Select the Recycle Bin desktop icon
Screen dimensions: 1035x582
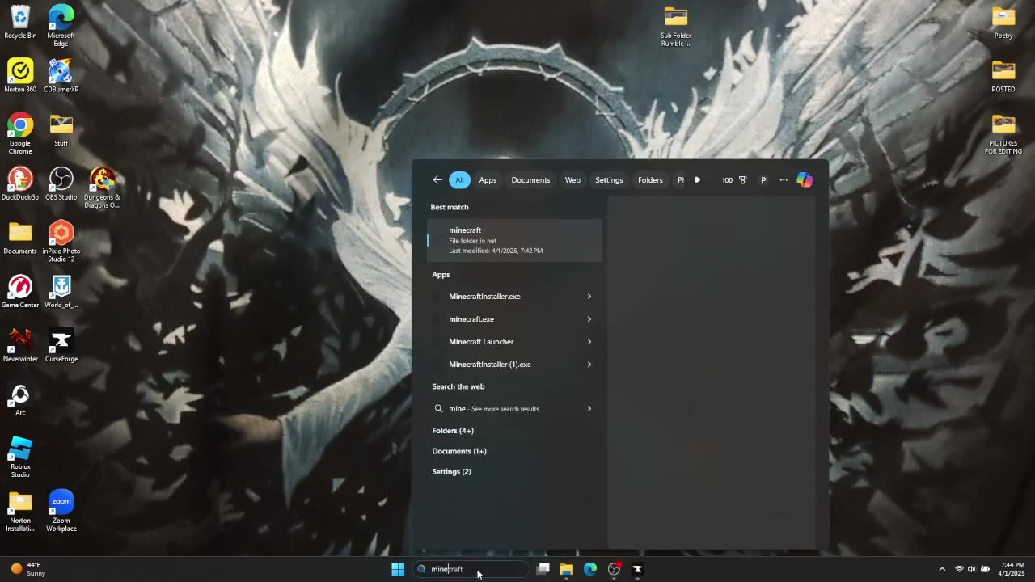click(x=20, y=23)
